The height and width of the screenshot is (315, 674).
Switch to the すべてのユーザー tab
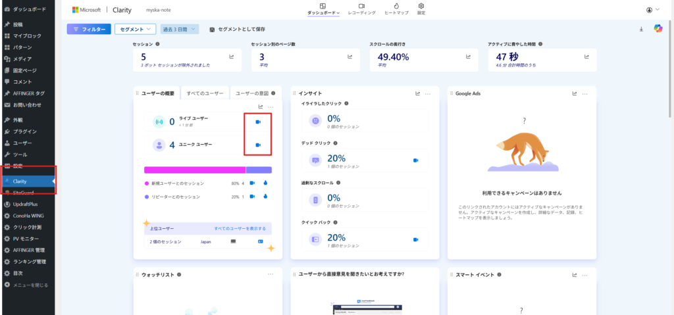pyautogui.click(x=205, y=93)
